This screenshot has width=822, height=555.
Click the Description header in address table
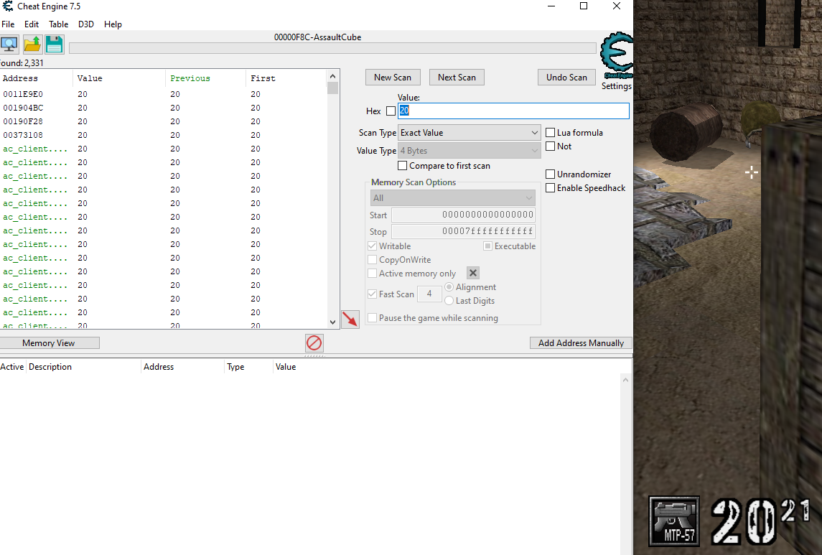pyautogui.click(x=84, y=367)
